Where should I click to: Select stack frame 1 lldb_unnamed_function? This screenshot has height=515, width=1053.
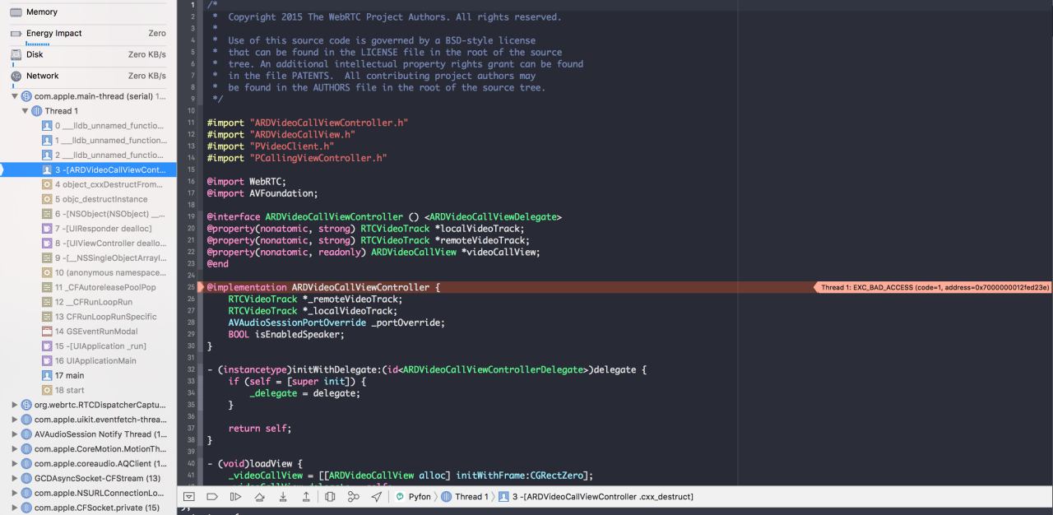click(88, 141)
